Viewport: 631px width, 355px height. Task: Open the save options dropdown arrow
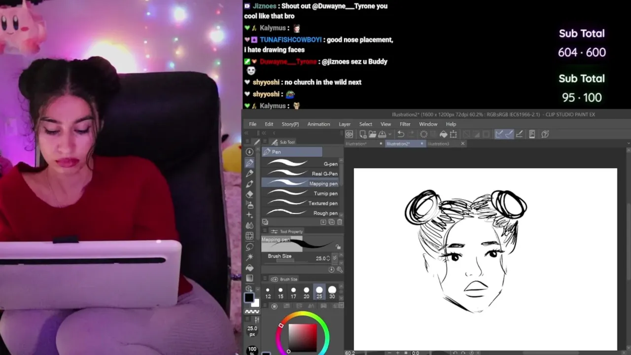pos(389,134)
